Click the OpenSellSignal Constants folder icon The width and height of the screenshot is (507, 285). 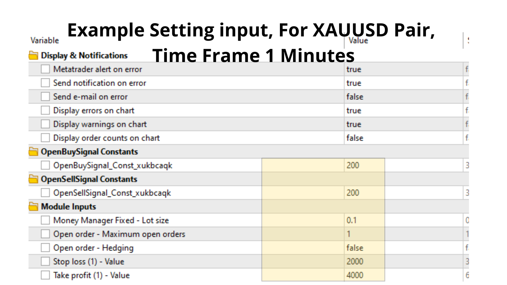click(x=33, y=179)
